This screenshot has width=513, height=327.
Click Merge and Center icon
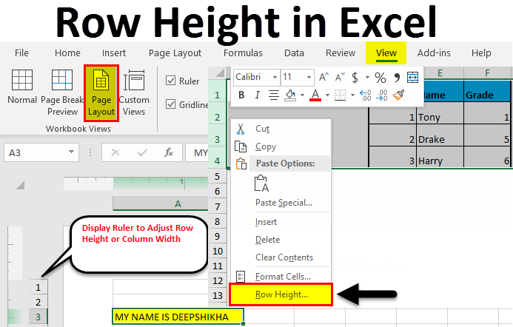412,78
